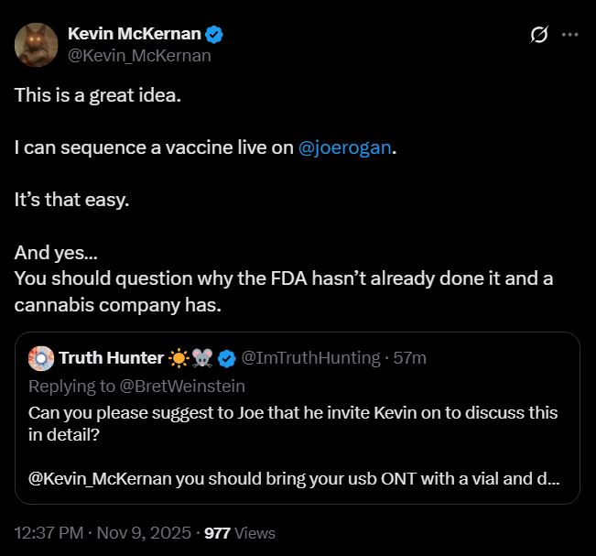Click Kevin McKernan's profile avatar

[38, 46]
